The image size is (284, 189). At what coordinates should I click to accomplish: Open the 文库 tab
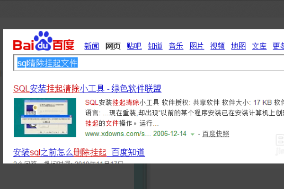(259, 46)
